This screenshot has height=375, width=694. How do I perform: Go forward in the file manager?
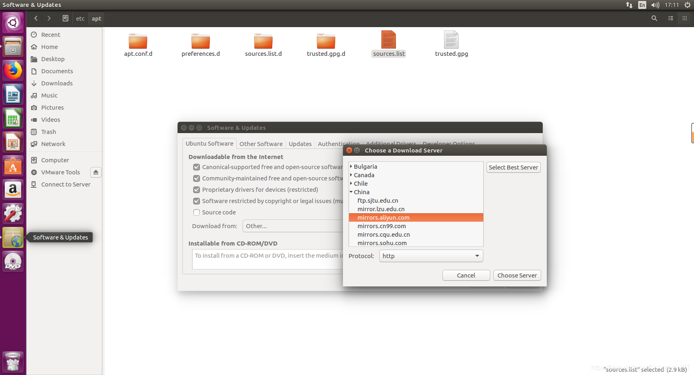pos(49,18)
